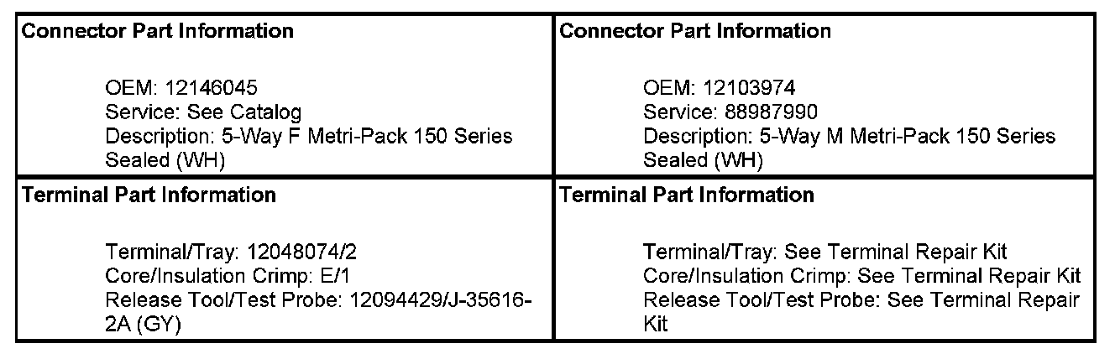Click the 5-Way M Metri-Pack description line

pyautogui.click(x=850, y=136)
